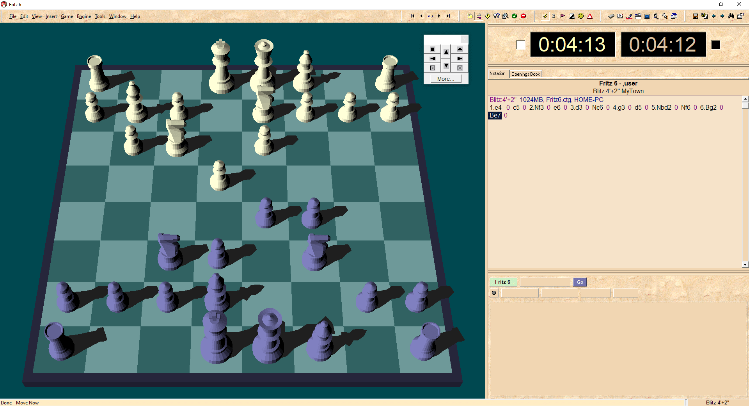
Task: Toggle the white side clock indicator box
Action: click(x=520, y=45)
